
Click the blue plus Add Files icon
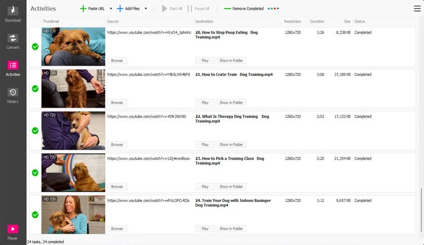coord(120,9)
